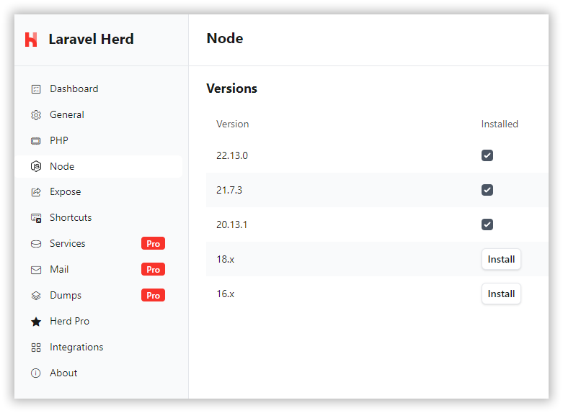Open the Integrations page
The height and width of the screenshot is (413, 563).
pyautogui.click(x=99, y=348)
